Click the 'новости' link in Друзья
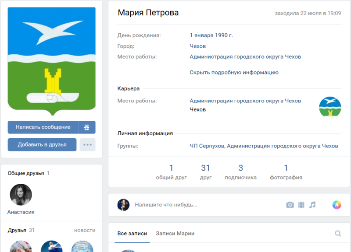The height and width of the screenshot is (252, 351). coord(85,231)
